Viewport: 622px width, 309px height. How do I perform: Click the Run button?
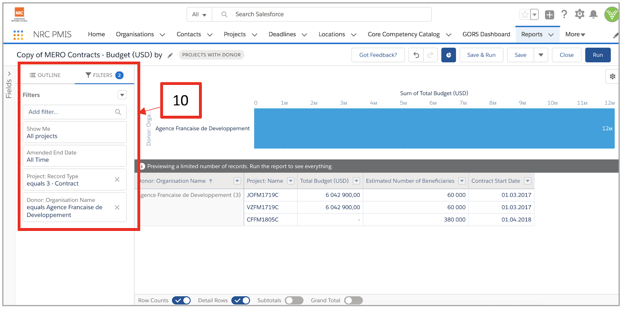click(598, 55)
